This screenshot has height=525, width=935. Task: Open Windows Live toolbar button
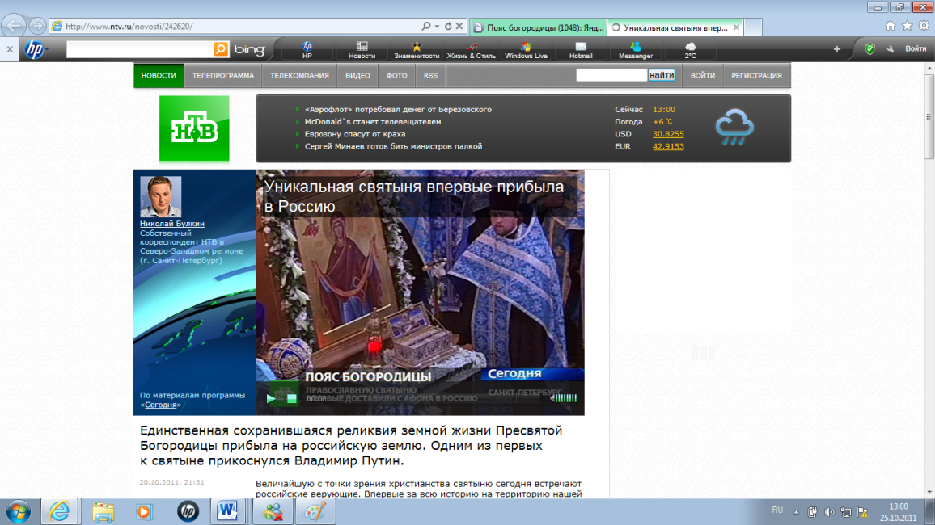[526, 50]
